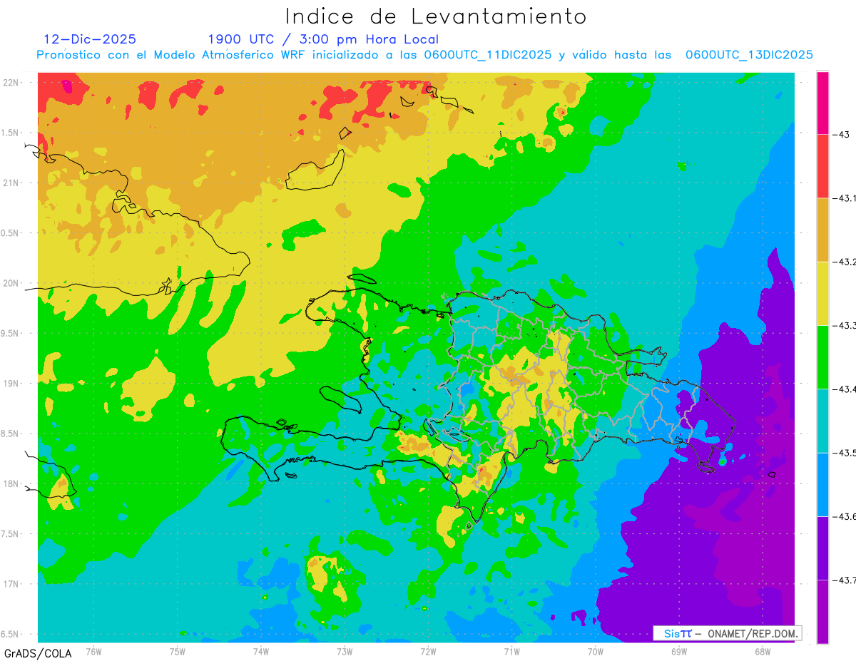Click the longitude label '75W'
The width and height of the screenshot is (856, 661).
point(177,651)
